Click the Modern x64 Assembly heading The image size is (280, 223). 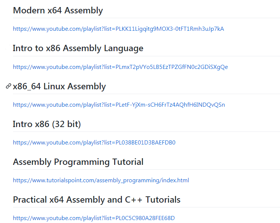(x=58, y=10)
